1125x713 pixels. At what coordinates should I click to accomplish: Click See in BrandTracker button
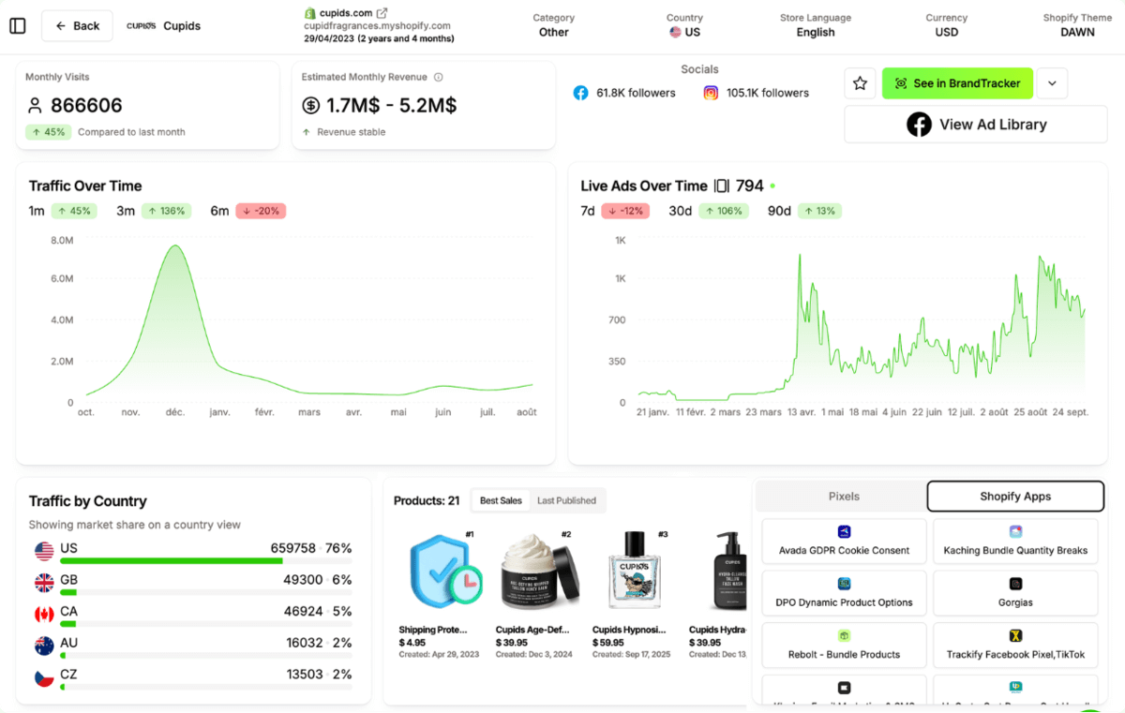957,83
